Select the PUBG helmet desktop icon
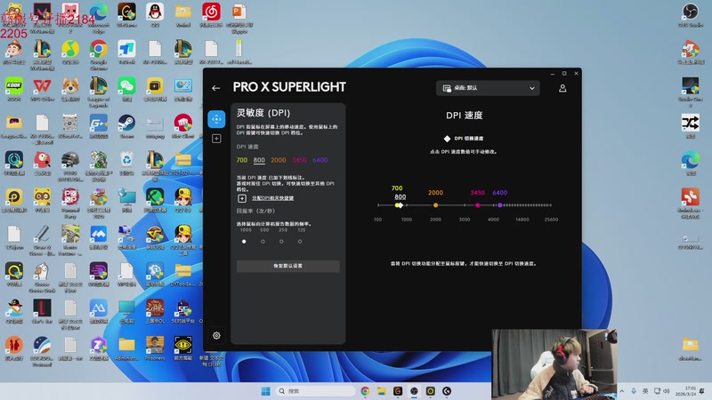Screen dimensions: 712x400 [x=70, y=166]
